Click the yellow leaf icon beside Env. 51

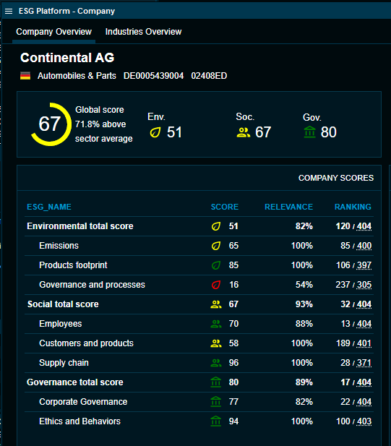click(155, 132)
